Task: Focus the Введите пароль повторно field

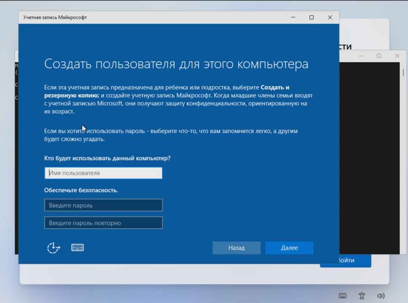Action: click(103, 223)
